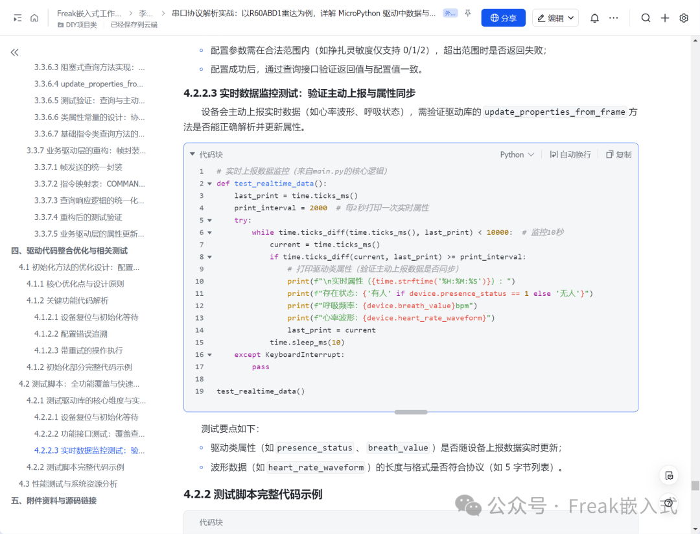Jump to 4.1.2.1 设备复位与初始化等待
This screenshot has height=534, width=700.
[x=86, y=317]
